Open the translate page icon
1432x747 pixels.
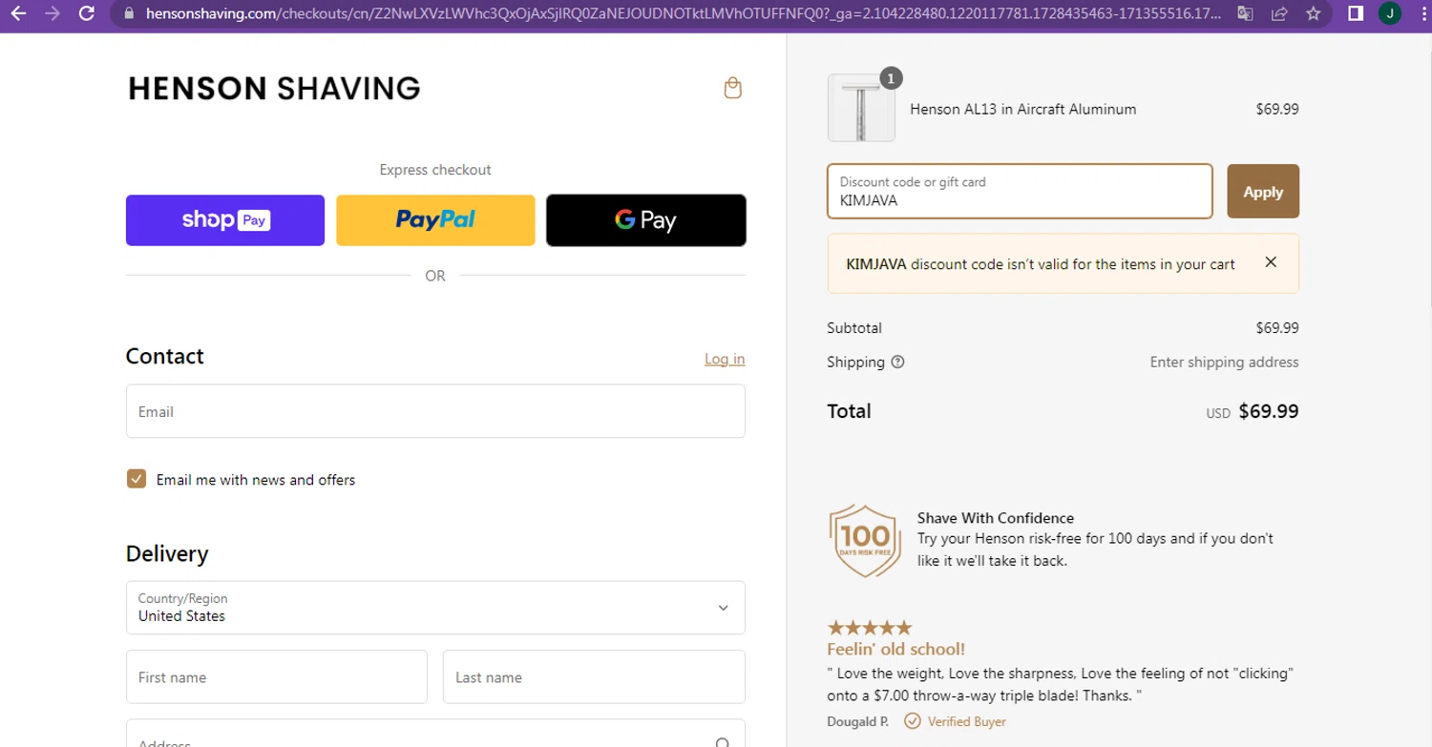click(x=1245, y=13)
